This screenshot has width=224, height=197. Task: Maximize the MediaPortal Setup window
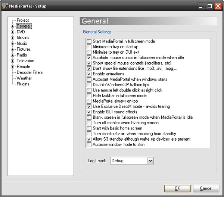[209, 6]
